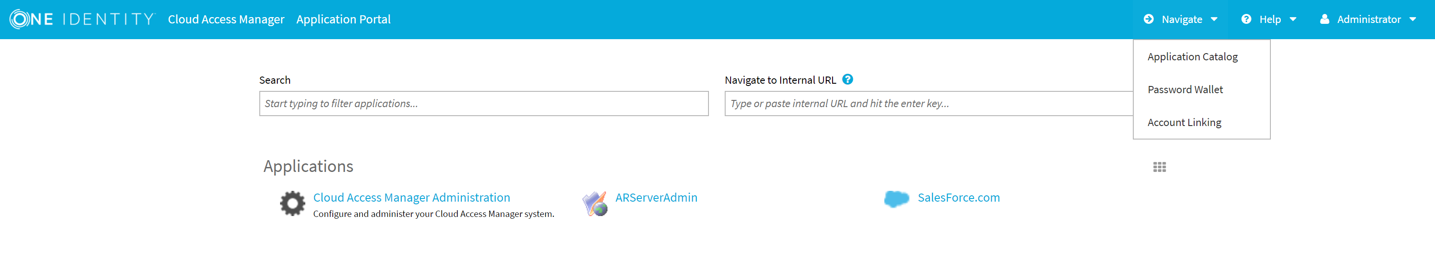This screenshot has width=1435, height=257.
Task: Focus the Search applications filter field
Action: click(483, 104)
